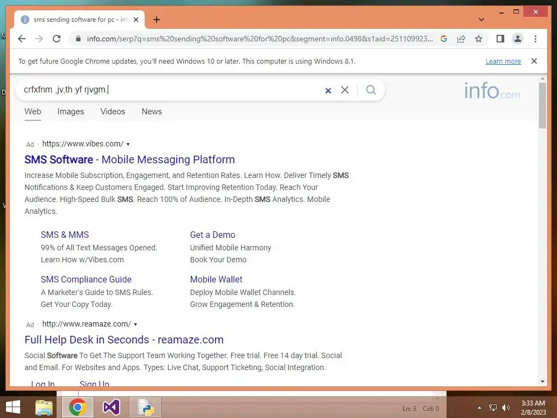Open Visual Studio from the taskbar
Image resolution: width=557 pixels, height=418 pixels.
[112, 407]
